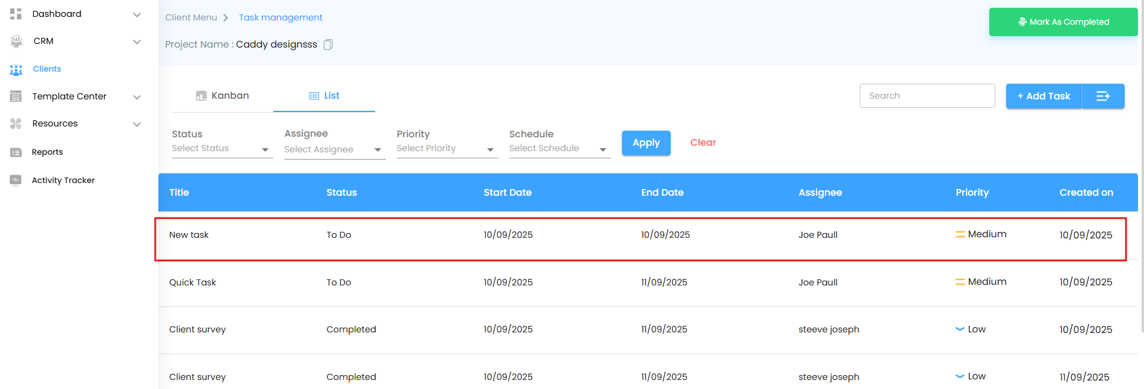Select the List view tab
Viewport: 1144px width, 389px height.
[325, 96]
